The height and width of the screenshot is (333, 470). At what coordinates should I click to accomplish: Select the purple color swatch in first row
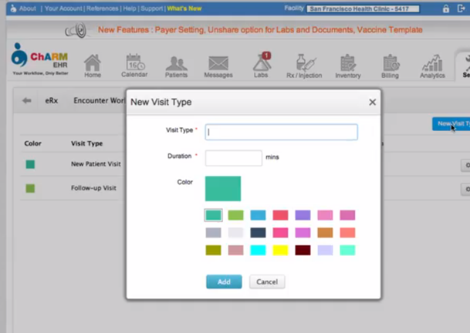[x=303, y=215]
